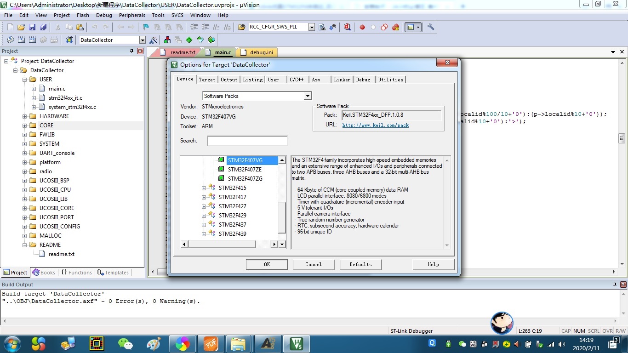Viewport: 628px width, 353px height.
Task: Select STM32F407ZE in the device list
Action: 245,170
